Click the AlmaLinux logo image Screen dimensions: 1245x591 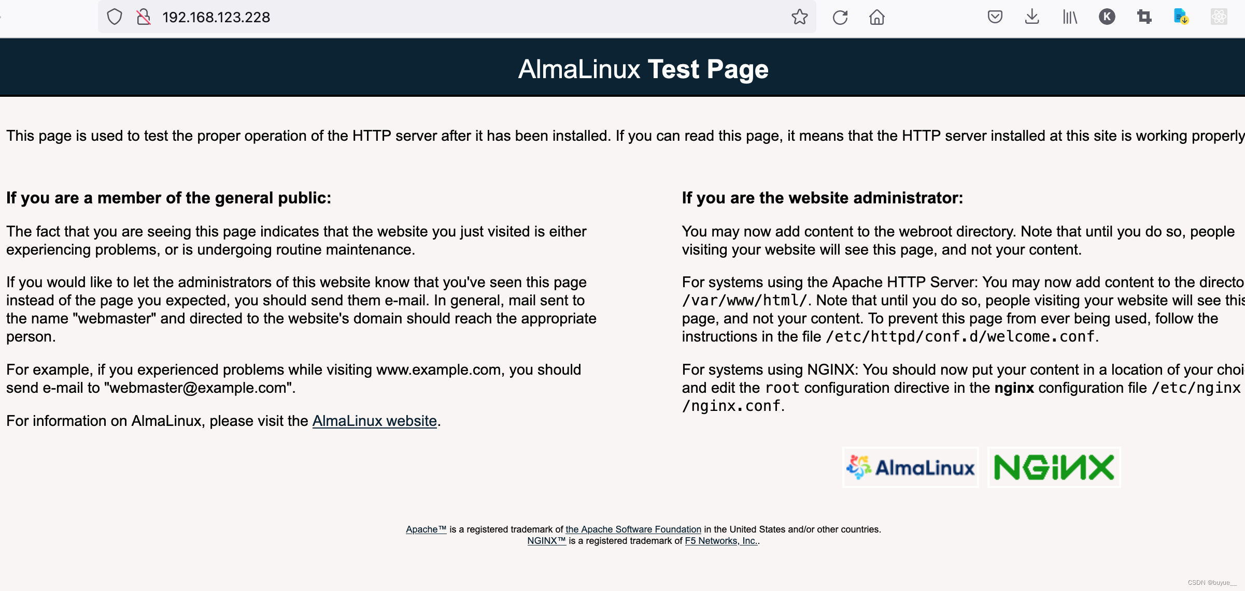[910, 467]
